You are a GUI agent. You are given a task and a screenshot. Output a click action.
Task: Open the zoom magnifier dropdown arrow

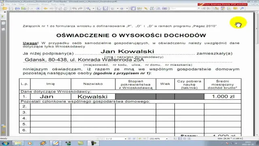(x=93, y=9)
